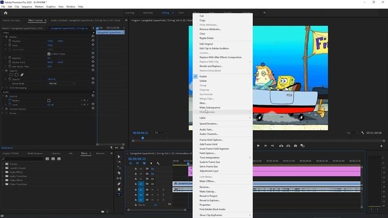Select the Ripple Edit tool
Screen dimensions: 388x218
tap(119, 168)
